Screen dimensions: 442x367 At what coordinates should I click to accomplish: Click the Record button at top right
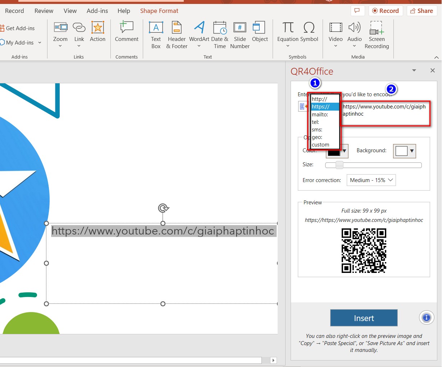coord(386,11)
